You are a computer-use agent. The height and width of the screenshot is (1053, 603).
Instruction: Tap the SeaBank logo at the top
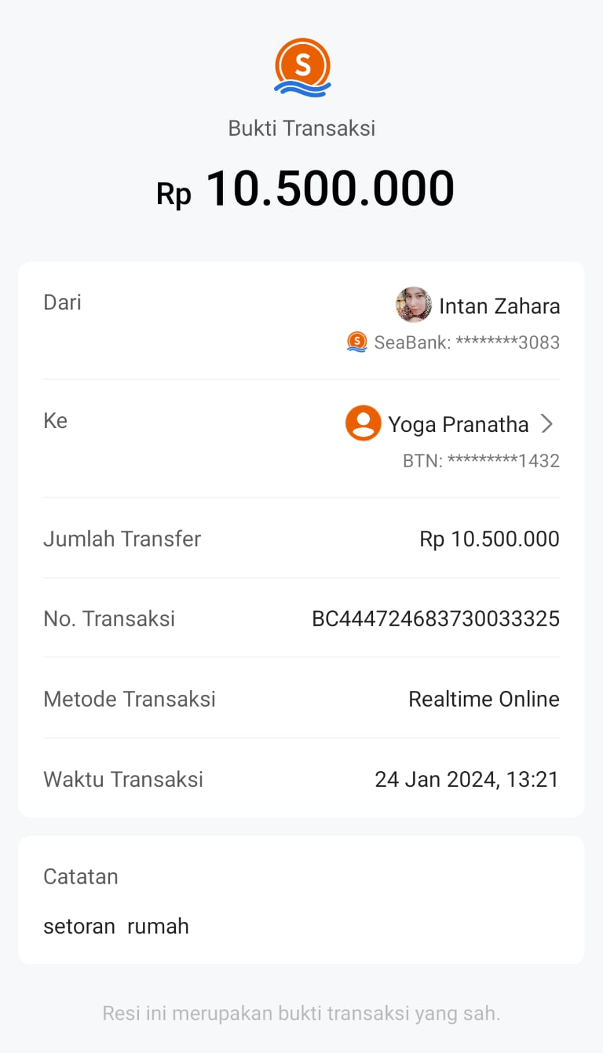302,68
